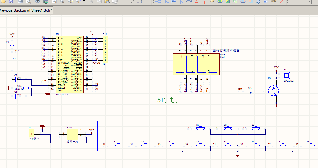This screenshot has height=168, width=318.
Task: Select the 89C51/C52 microcontroller U3
Action: [x=70, y=65]
